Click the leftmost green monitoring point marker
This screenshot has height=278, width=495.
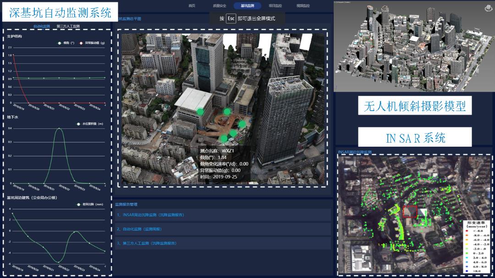pos(200,111)
